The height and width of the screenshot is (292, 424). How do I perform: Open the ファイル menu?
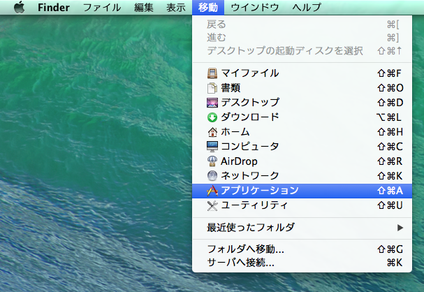[102, 7]
